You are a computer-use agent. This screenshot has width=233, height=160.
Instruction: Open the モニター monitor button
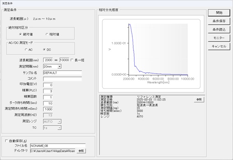[x=219, y=38]
